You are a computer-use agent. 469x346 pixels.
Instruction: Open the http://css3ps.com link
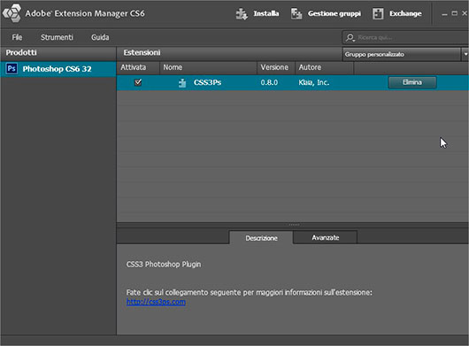coord(156,302)
